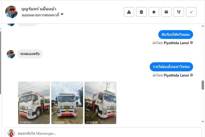
Task: Click the dropdown arrow next to มอบหมายการสนทนานี้
Action: point(62,14)
